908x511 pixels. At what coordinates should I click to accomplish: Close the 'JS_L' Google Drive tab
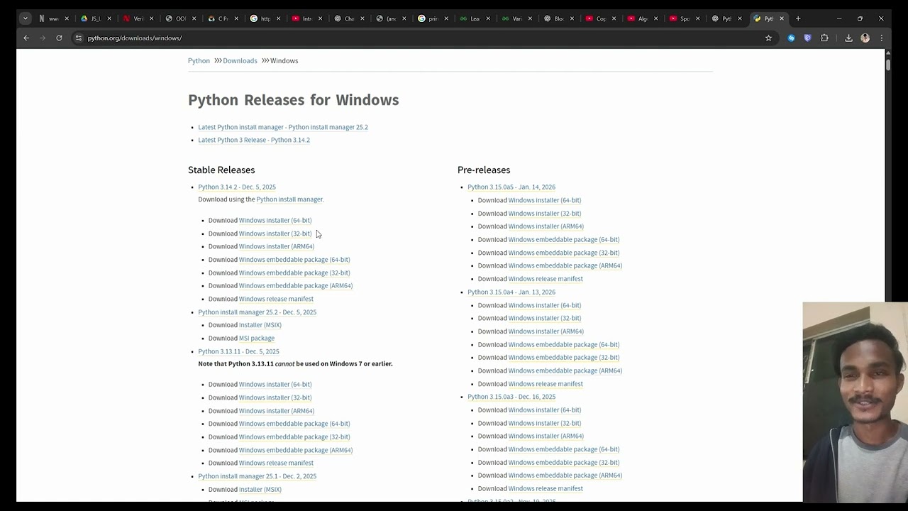[109, 18]
